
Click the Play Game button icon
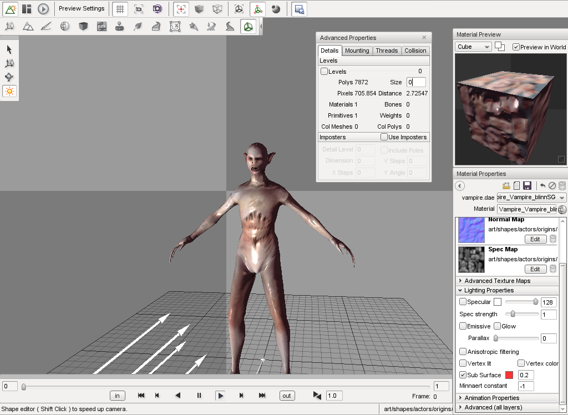click(x=43, y=9)
